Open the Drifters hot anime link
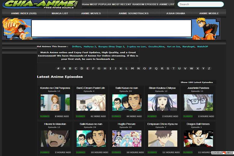The height and width of the screenshot is (156, 234). pos(76,47)
